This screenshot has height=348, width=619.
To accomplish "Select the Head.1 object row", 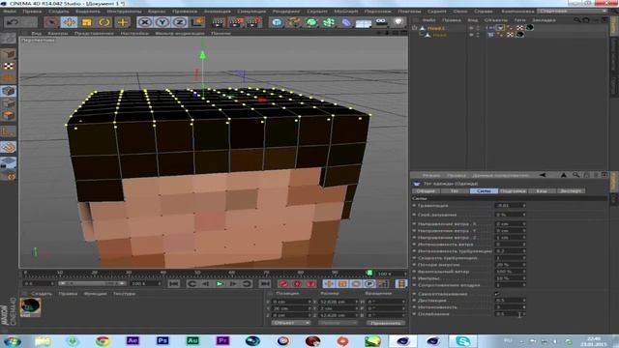I will pyautogui.click(x=436, y=28).
